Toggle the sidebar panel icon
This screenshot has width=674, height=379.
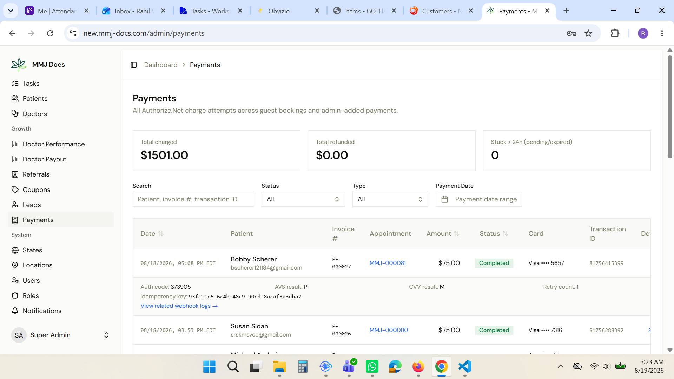[133, 65]
